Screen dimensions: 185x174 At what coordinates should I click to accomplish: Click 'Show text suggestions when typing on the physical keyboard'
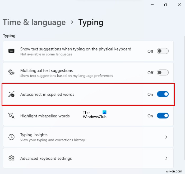tap(76, 49)
